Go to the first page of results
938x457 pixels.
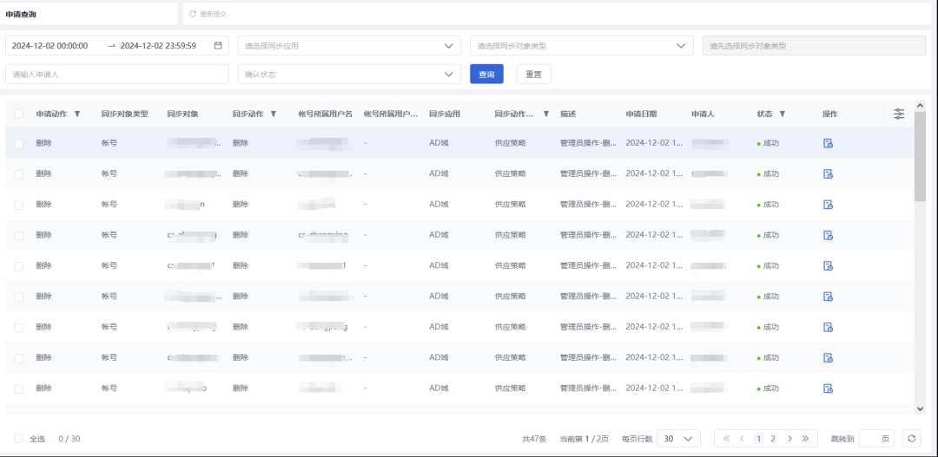(x=726, y=439)
